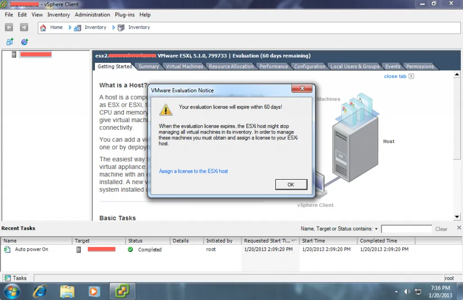
Task: Click the Back navigation arrow
Action: pos(9,28)
